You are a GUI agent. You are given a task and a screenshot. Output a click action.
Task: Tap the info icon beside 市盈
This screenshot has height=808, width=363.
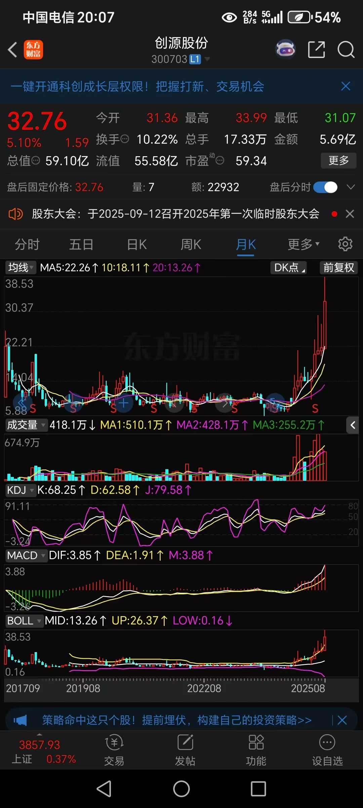220,160
